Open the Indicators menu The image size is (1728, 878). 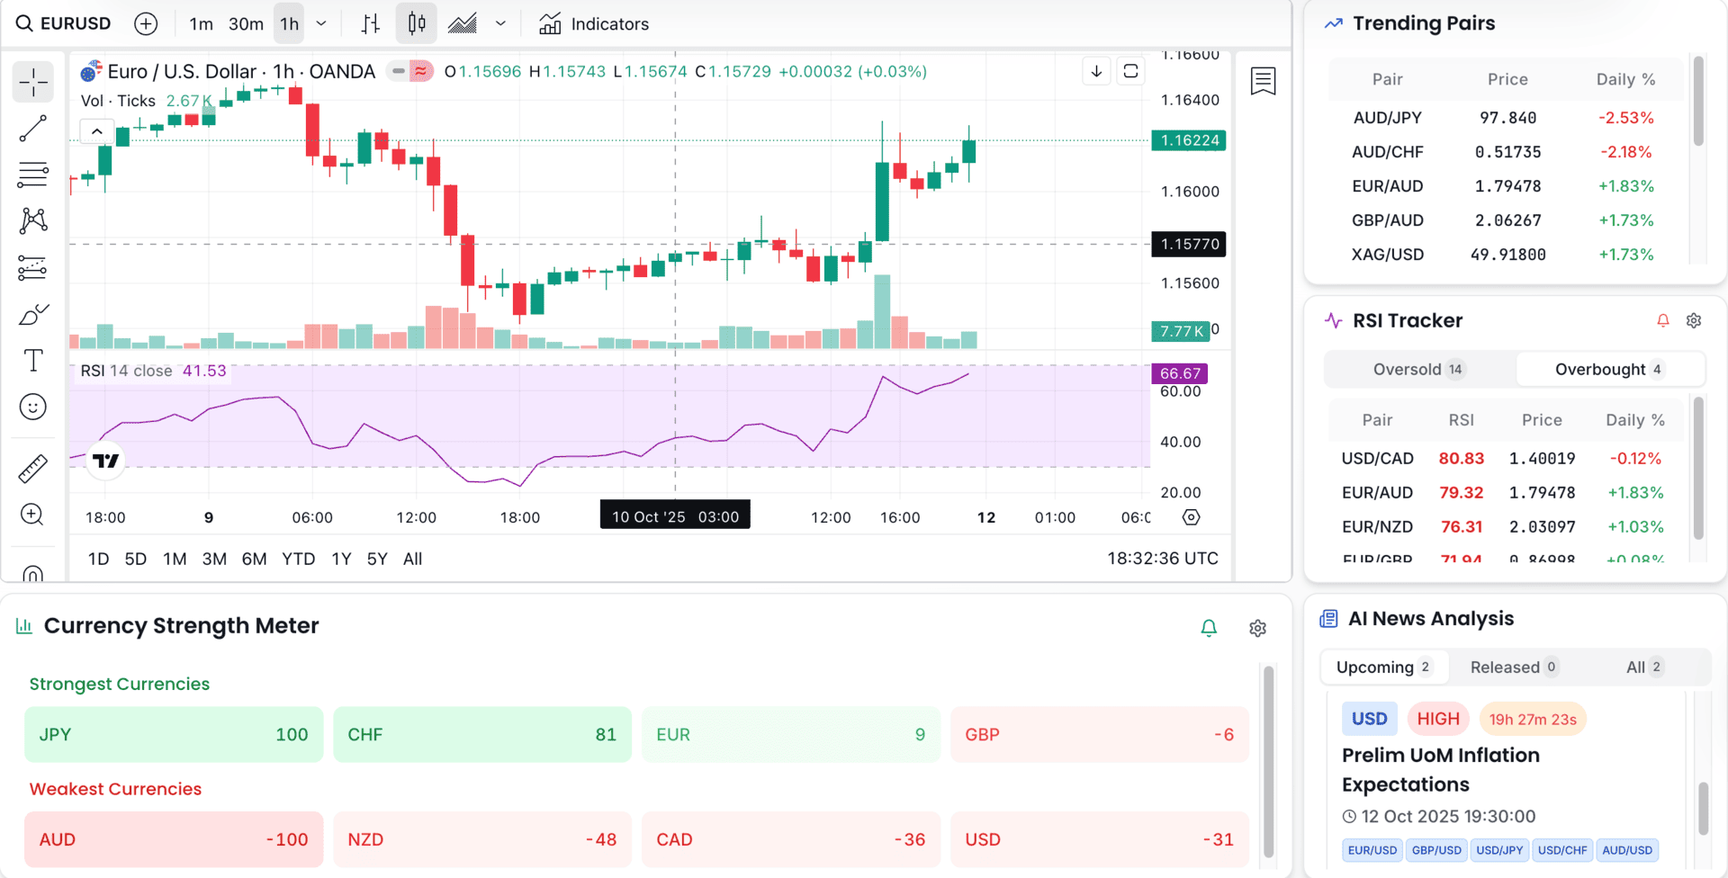coord(594,23)
